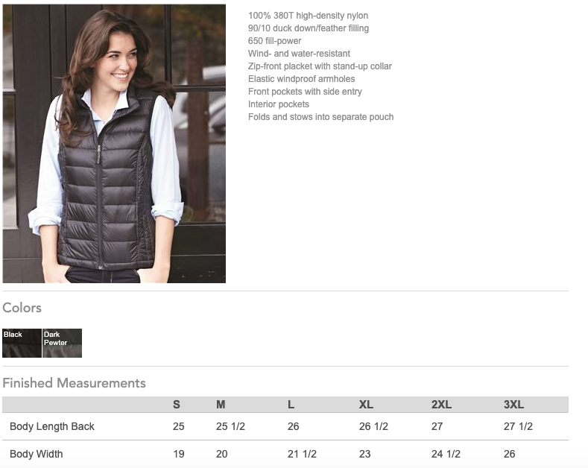Select the 2XL size column header

(441, 404)
